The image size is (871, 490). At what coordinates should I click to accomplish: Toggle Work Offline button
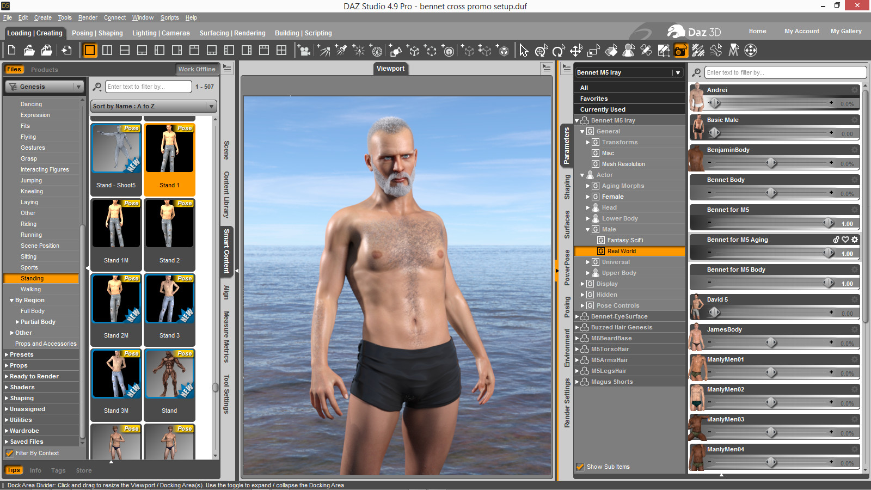[197, 69]
